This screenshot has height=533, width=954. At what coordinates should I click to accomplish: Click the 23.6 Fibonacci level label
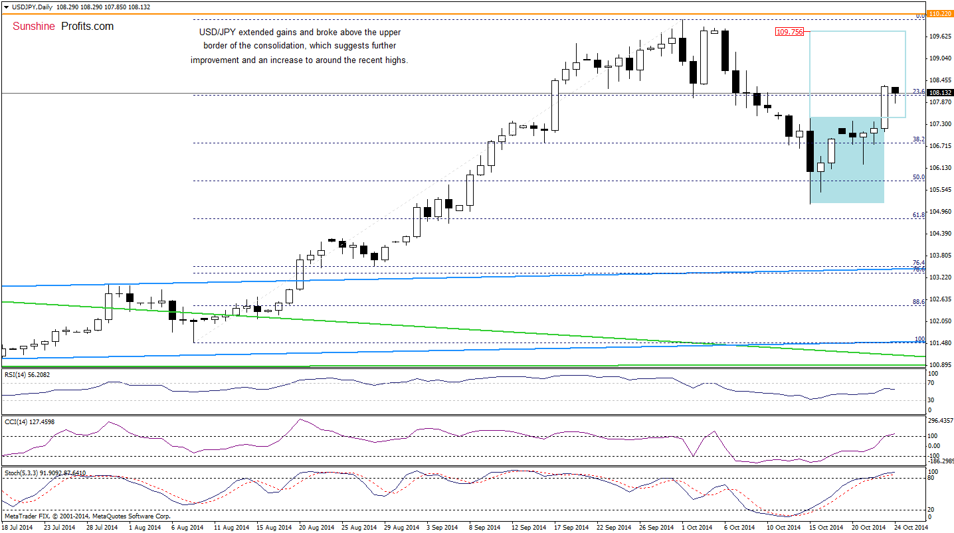(x=919, y=92)
